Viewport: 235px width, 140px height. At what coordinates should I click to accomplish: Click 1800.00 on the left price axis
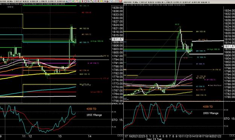coord(117,53)
